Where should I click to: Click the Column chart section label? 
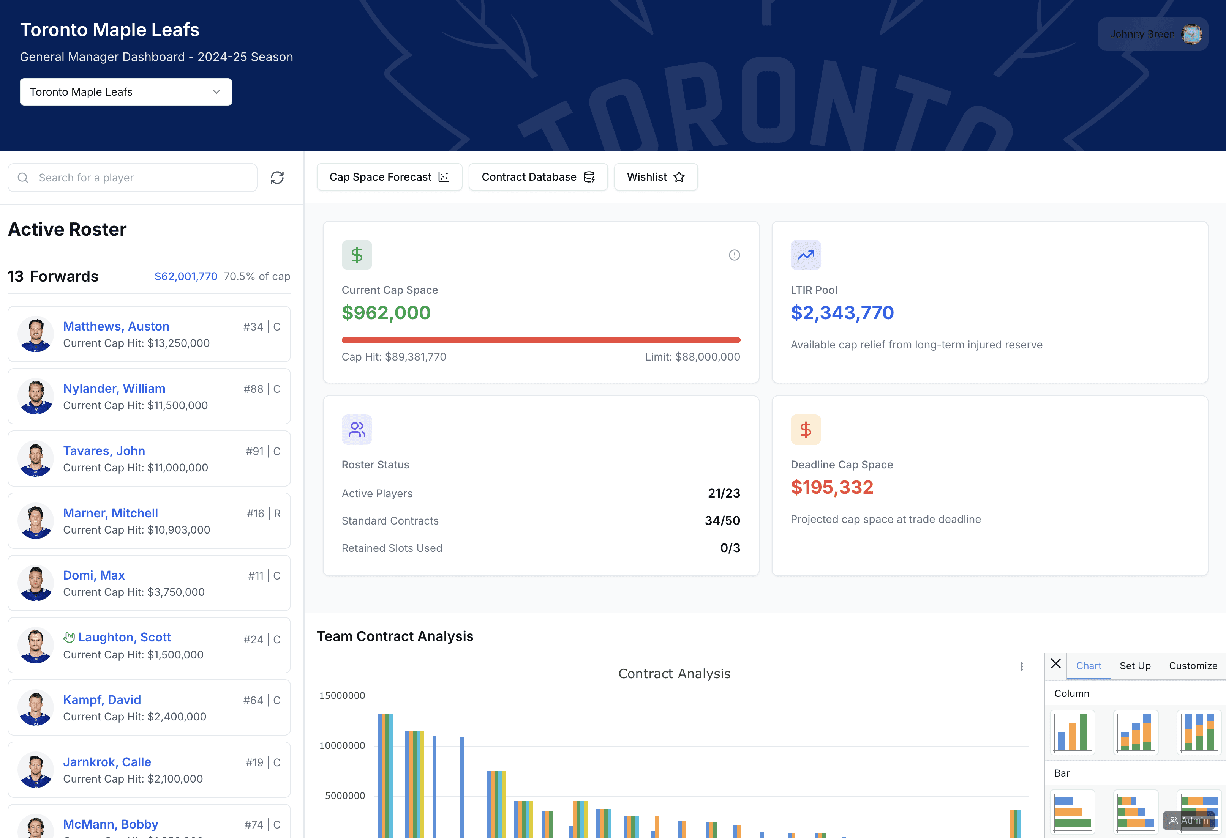click(x=1071, y=693)
